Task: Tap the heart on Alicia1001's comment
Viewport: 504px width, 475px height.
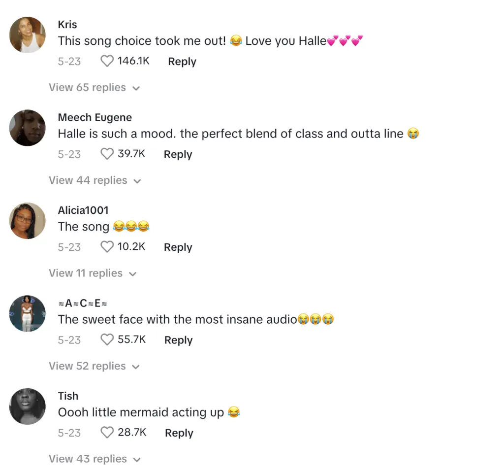Action: (x=107, y=247)
